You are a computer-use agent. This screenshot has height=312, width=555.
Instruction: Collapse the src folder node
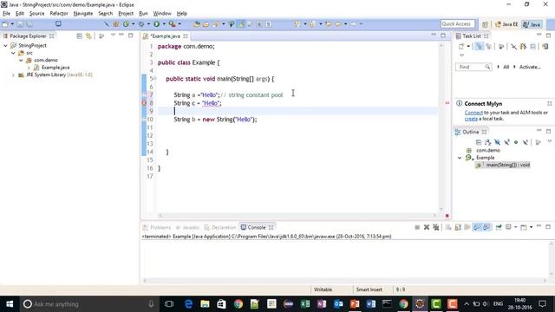(x=14, y=53)
